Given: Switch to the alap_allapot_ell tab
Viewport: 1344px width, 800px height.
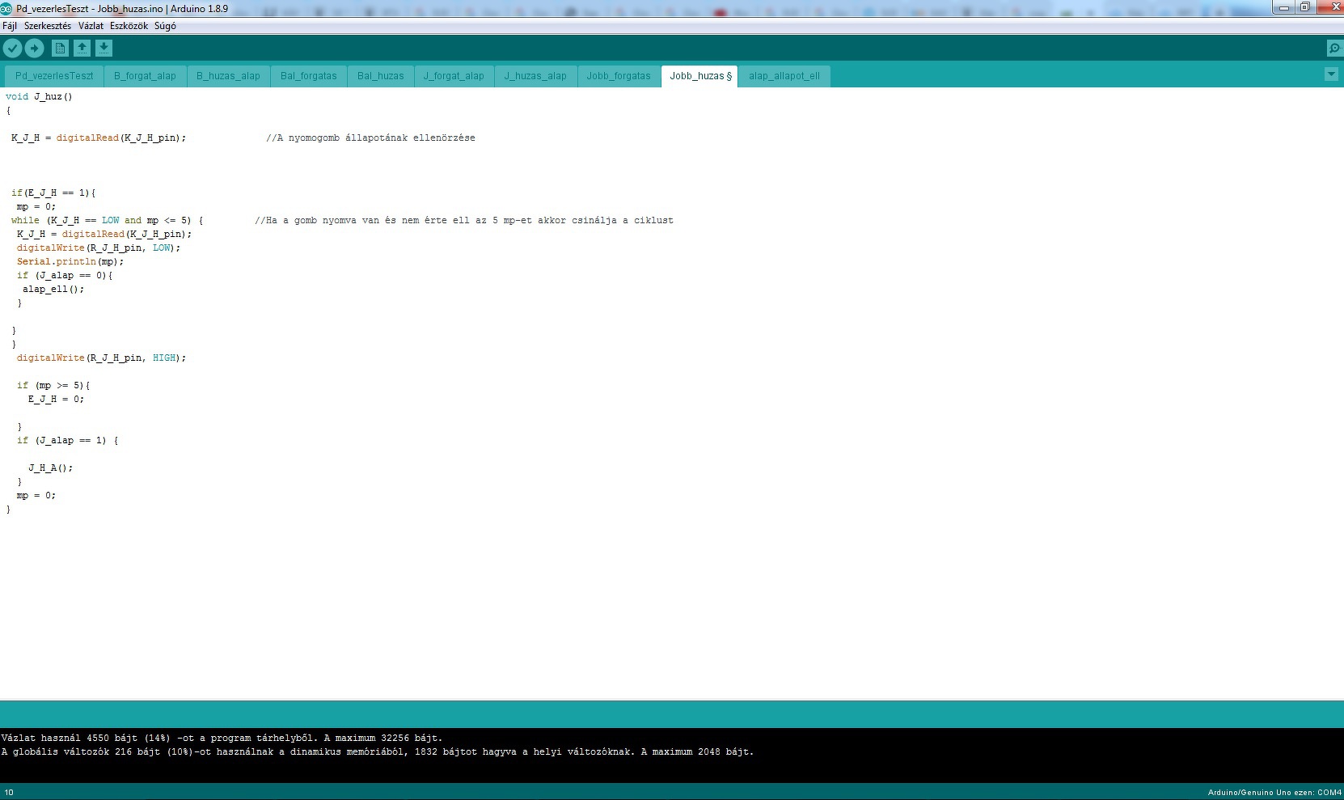Looking at the screenshot, I should pyautogui.click(x=784, y=76).
